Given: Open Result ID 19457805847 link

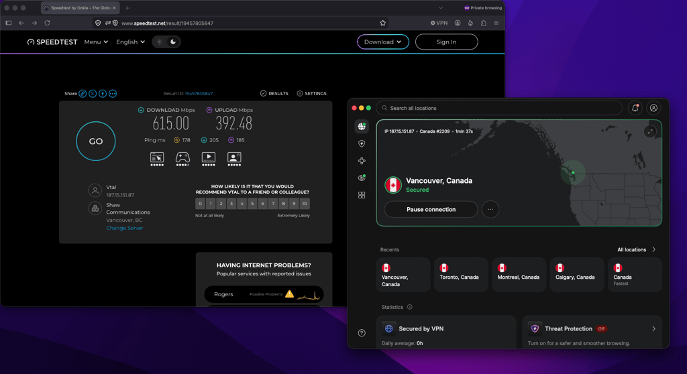Looking at the screenshot, I should (199, 93).
